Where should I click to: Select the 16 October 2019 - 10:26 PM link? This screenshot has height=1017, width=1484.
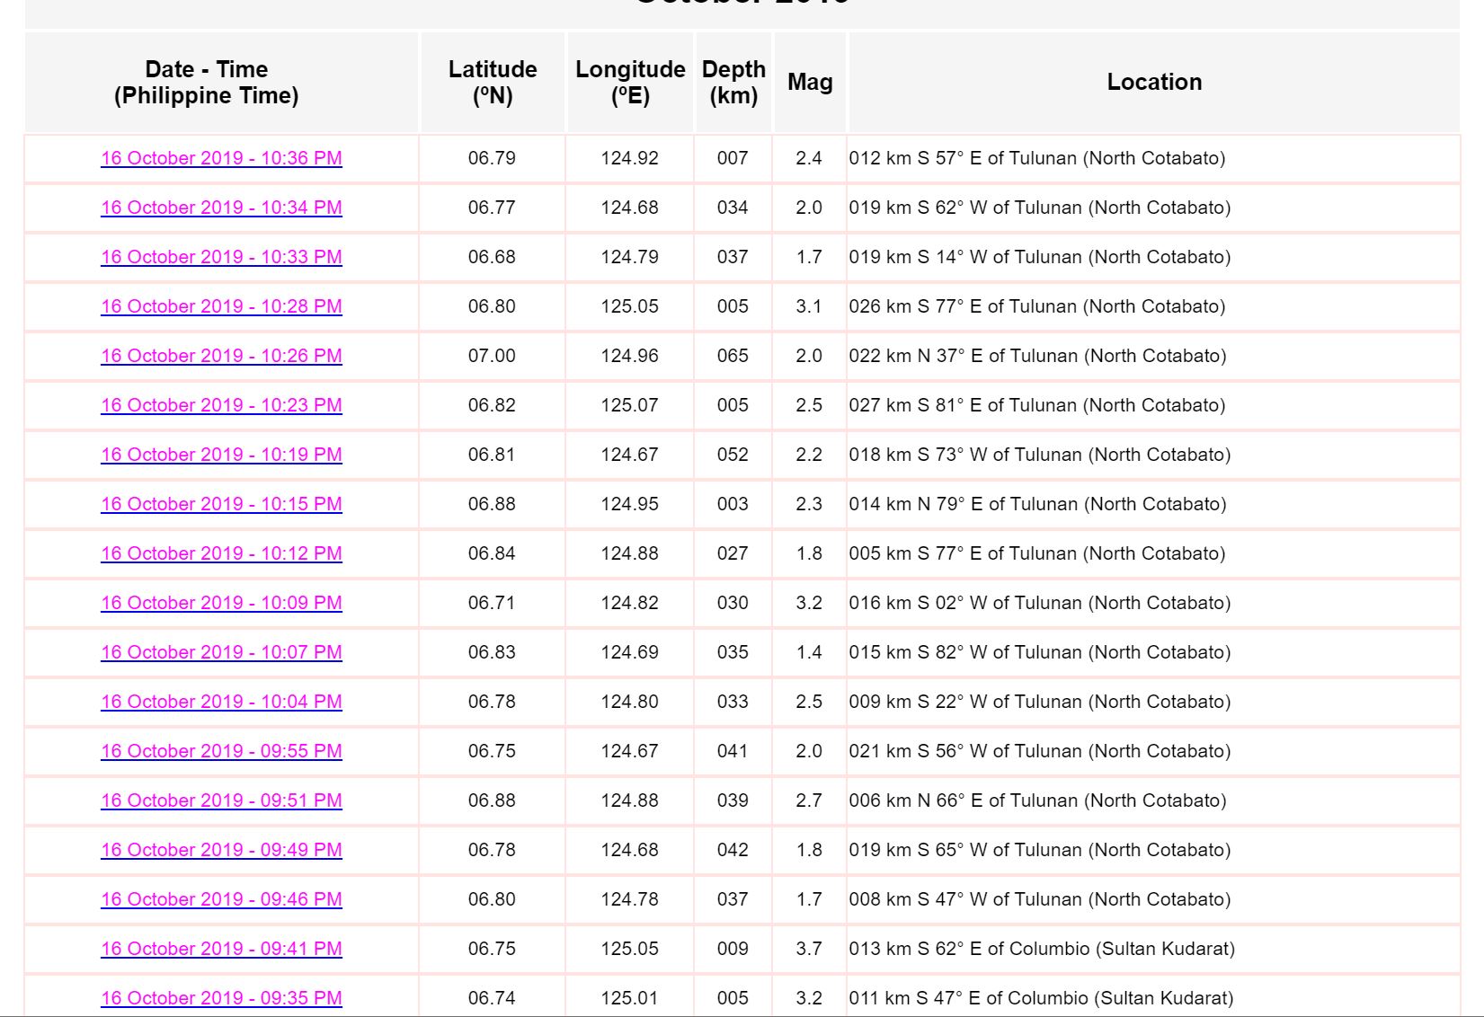coord(221,356)
